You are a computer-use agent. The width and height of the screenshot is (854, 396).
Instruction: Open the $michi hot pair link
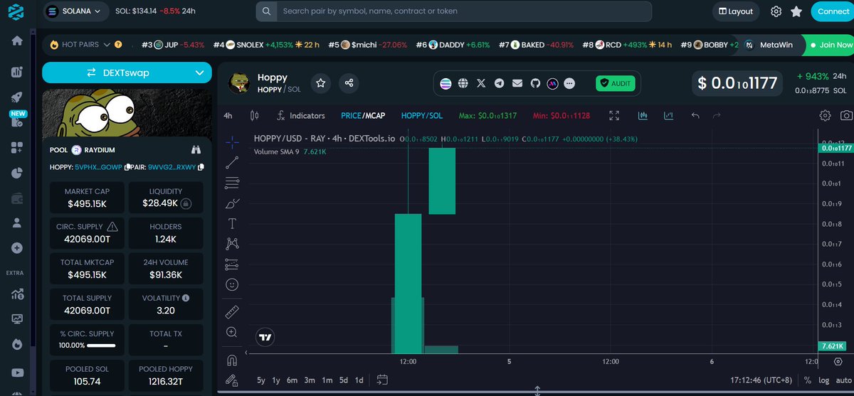[368, 45]
